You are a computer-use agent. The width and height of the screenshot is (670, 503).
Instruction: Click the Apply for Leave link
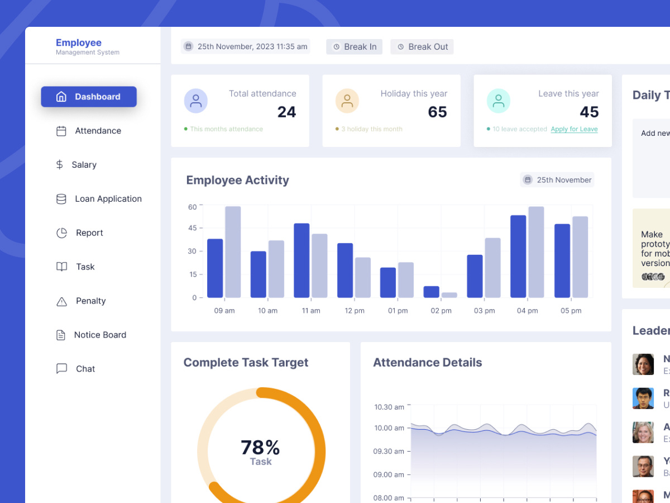click(x=574, y=129)
